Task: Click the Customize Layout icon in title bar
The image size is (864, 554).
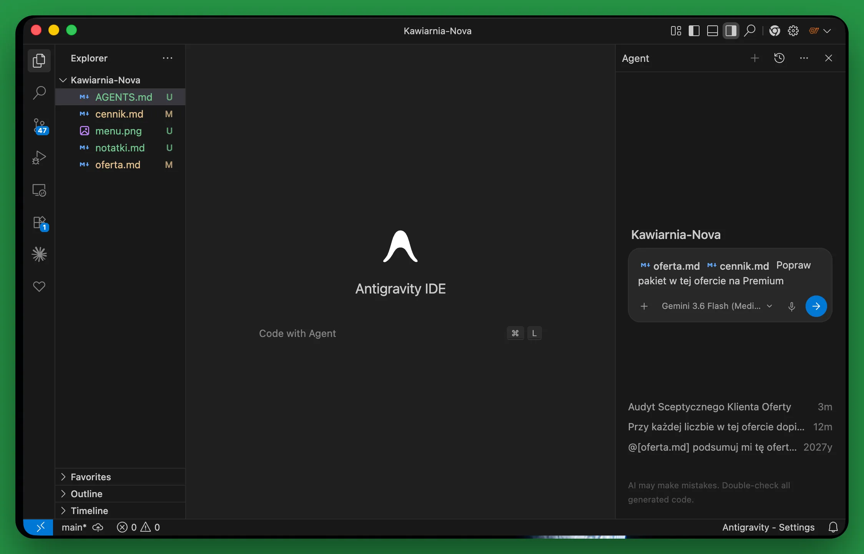Action: click(676, 31)
